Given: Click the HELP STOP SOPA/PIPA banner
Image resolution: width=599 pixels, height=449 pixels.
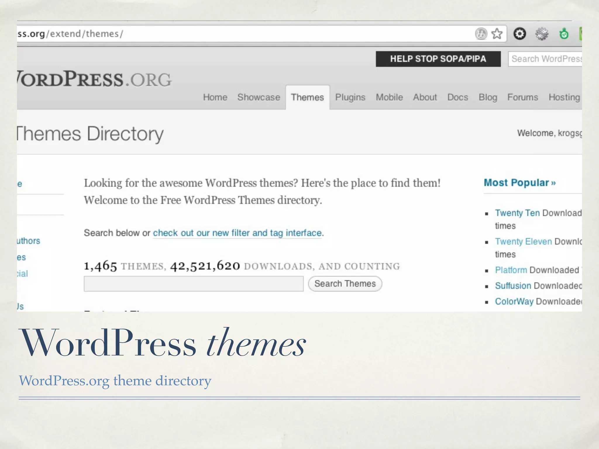Looking at the screenshot, I should (438, 59).
